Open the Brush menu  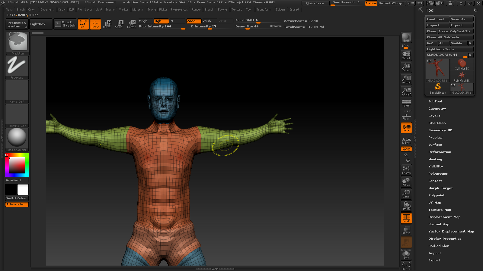coord(21,10)
